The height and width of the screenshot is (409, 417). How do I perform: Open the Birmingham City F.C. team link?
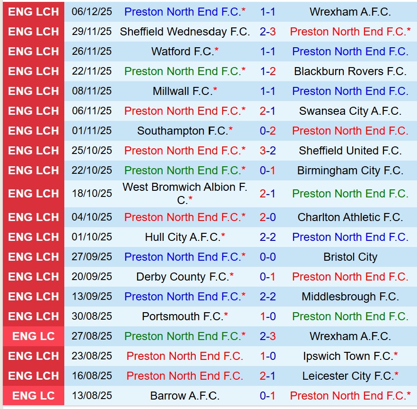tap(350, 170)
